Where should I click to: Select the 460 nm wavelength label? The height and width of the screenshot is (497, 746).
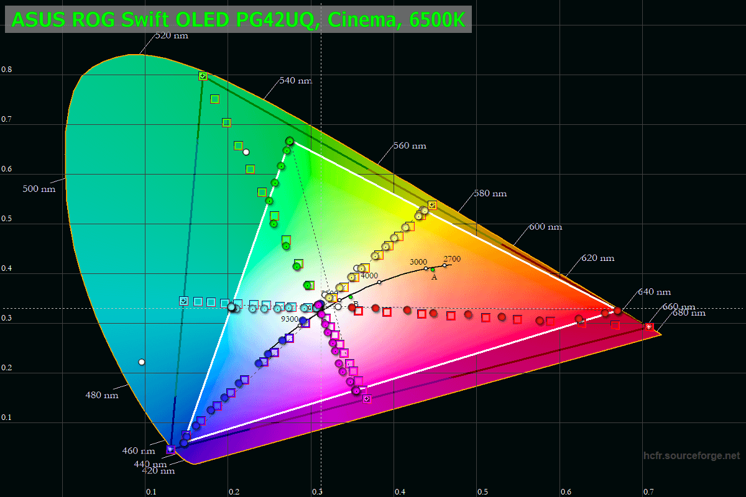[x=139, y=451]
